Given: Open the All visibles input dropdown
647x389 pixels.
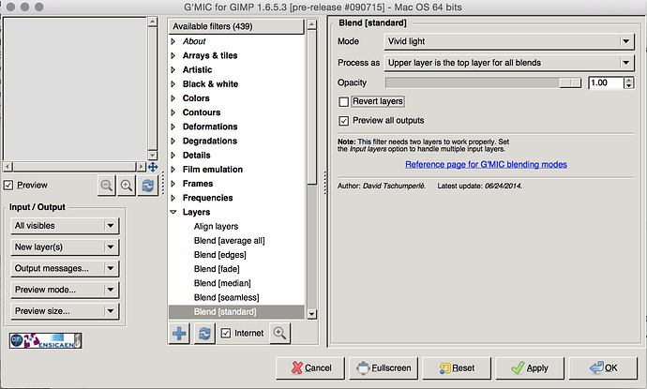Looking at the screenshot, I should [x=65, y=226].
